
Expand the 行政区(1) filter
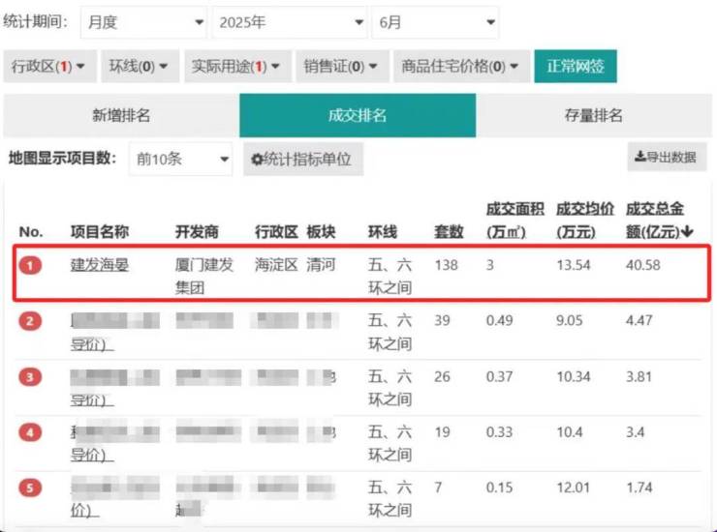click(x=48, y=67)
